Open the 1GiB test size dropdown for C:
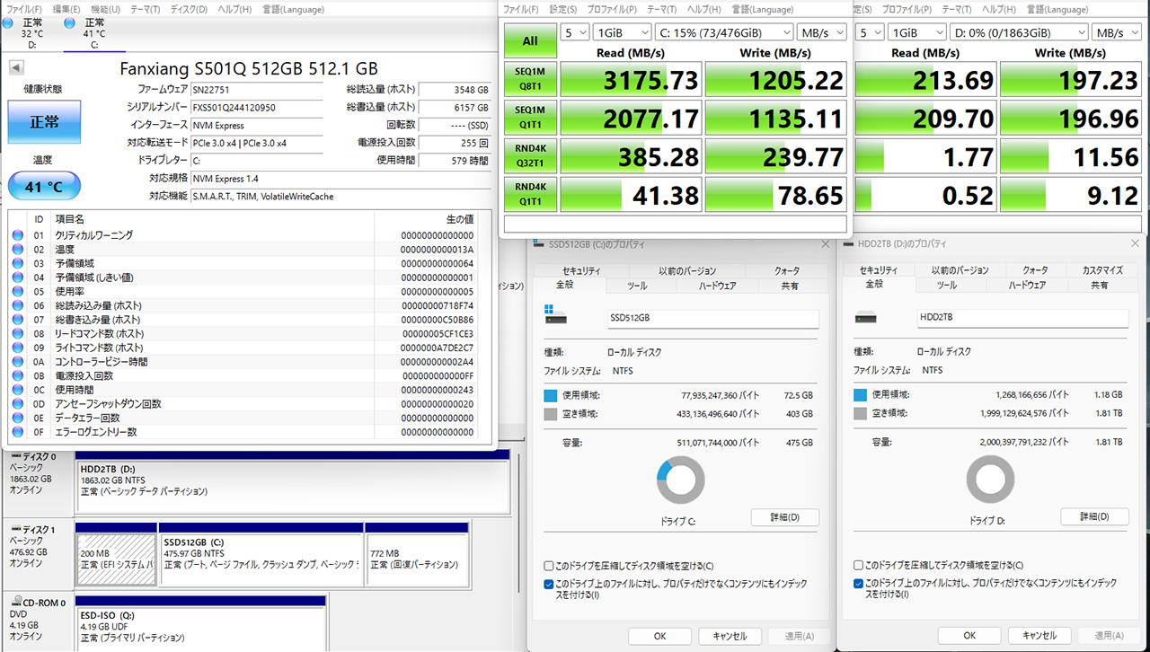Image resolution: width=1150 pixels, height=652 pixels. point(620,32)
